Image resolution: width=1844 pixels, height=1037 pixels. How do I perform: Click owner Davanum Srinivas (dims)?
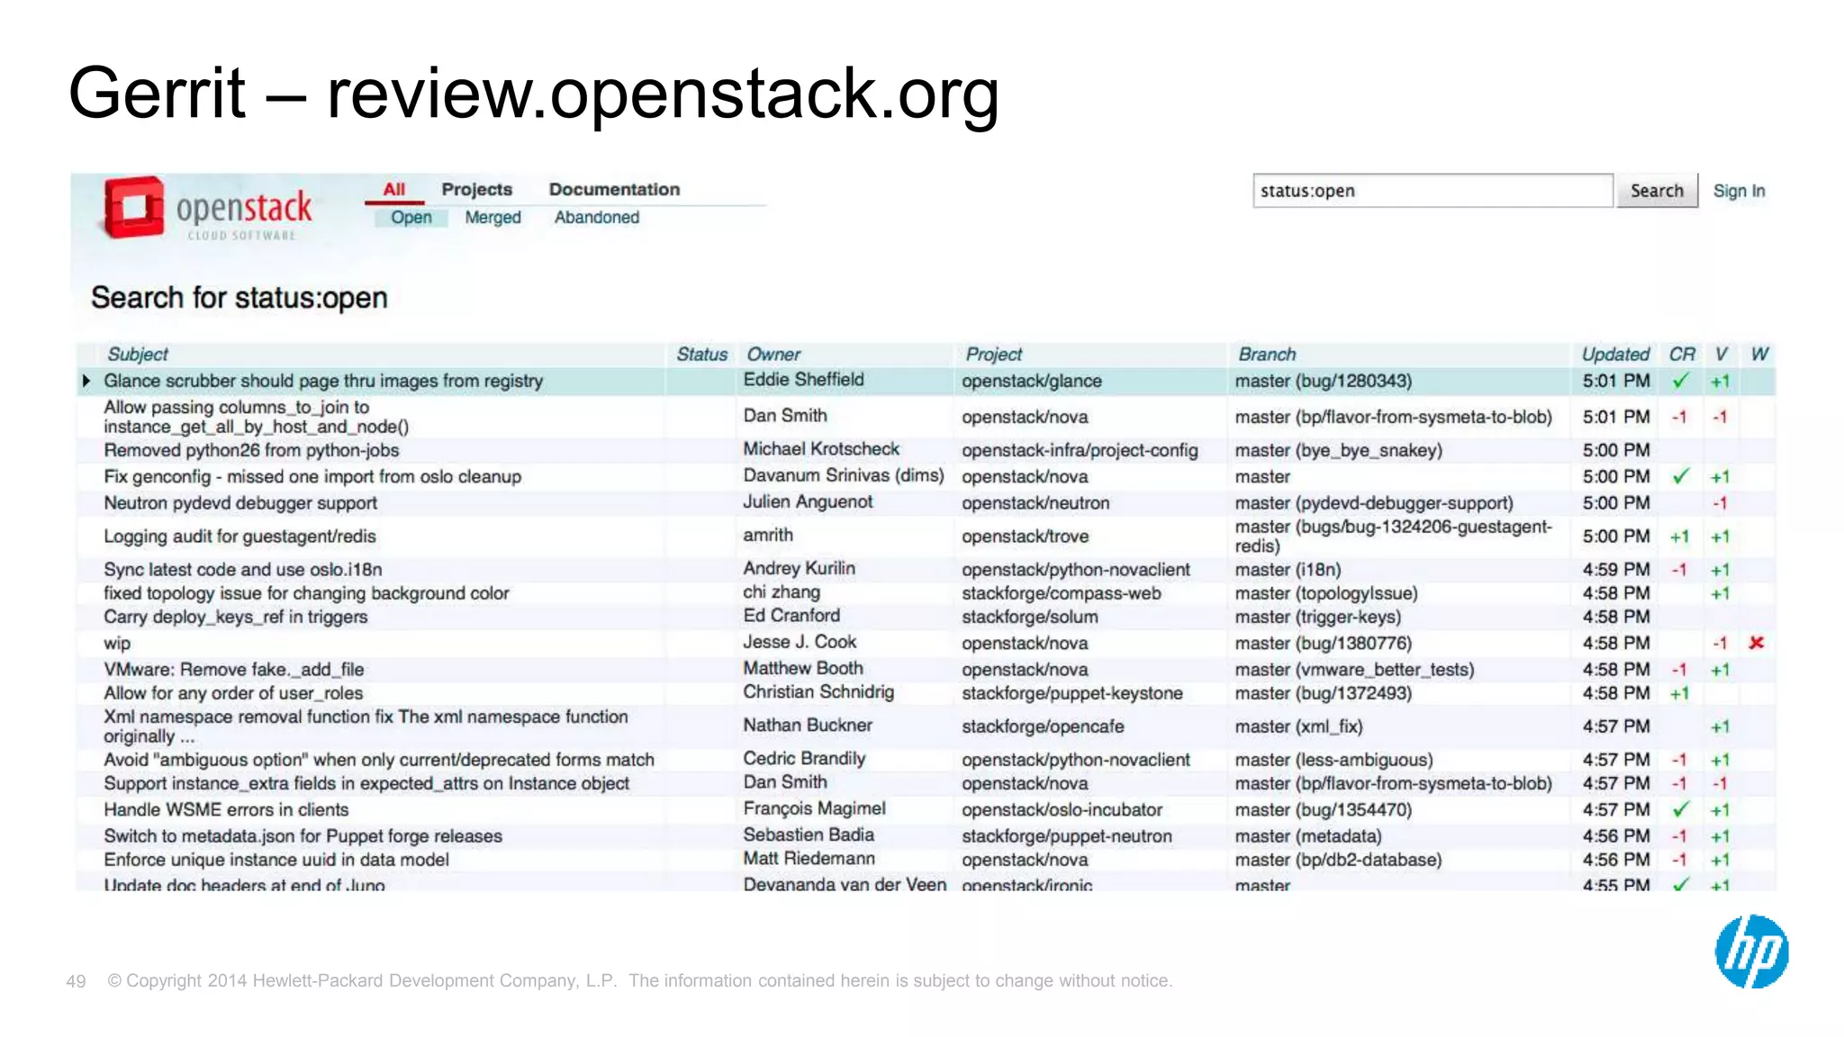(844, 474)
